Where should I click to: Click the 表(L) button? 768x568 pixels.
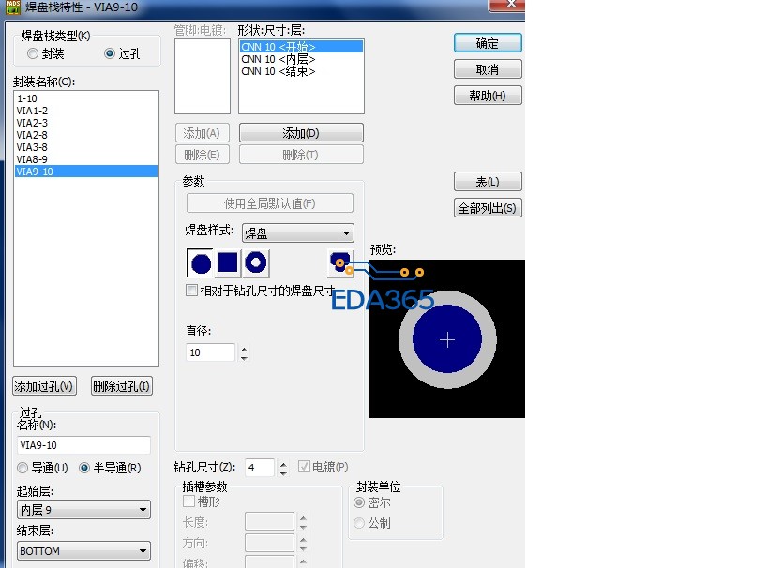[488, 182]
